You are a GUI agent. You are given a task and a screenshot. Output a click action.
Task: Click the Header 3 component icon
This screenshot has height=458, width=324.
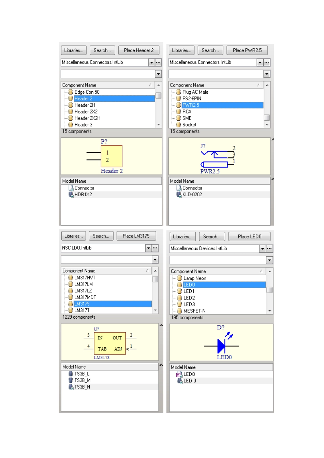(x=71, y=125)
